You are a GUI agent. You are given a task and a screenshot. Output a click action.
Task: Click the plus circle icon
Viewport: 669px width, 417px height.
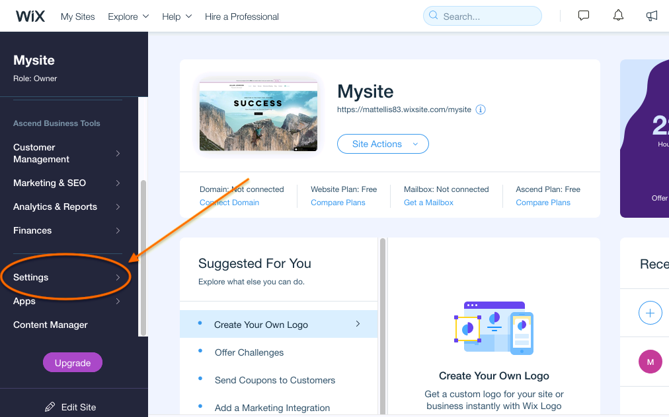pos(650,313)
